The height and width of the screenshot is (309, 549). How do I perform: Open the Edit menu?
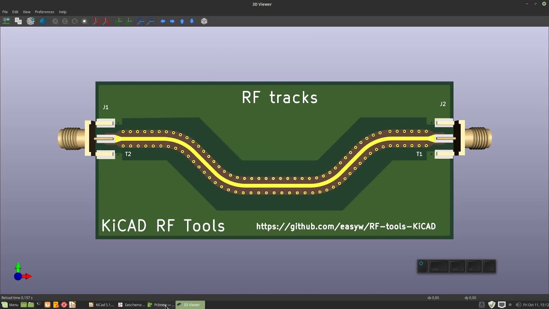(15, 12)
